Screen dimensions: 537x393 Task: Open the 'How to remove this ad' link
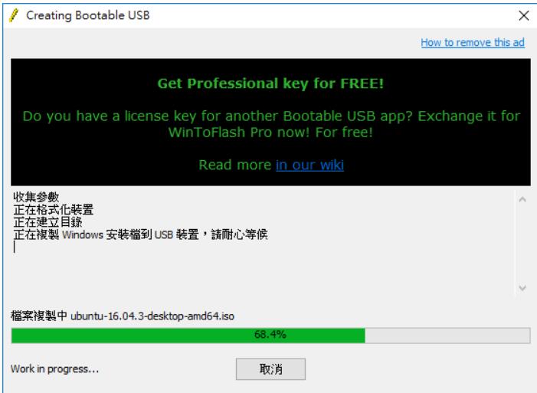473,42
